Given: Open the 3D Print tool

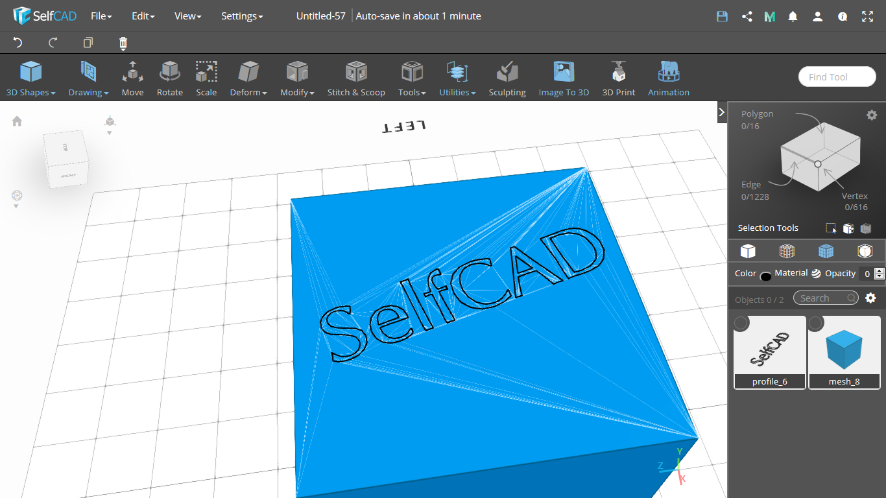Looking at the screenshot, I should click(619, 79).
